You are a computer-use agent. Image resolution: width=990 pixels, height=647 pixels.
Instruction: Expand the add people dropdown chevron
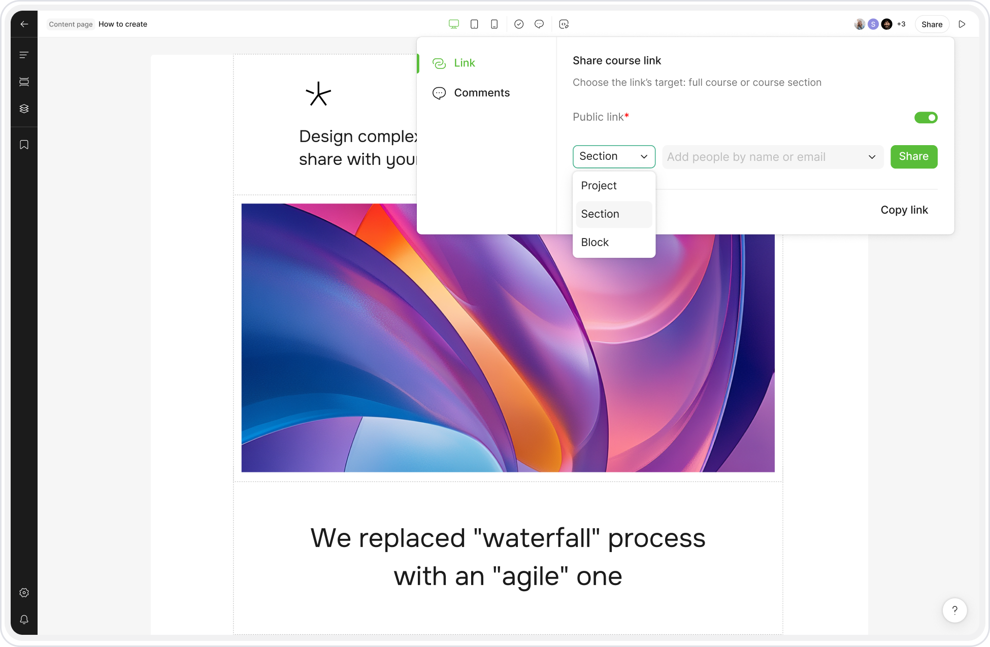coord(872,157)
